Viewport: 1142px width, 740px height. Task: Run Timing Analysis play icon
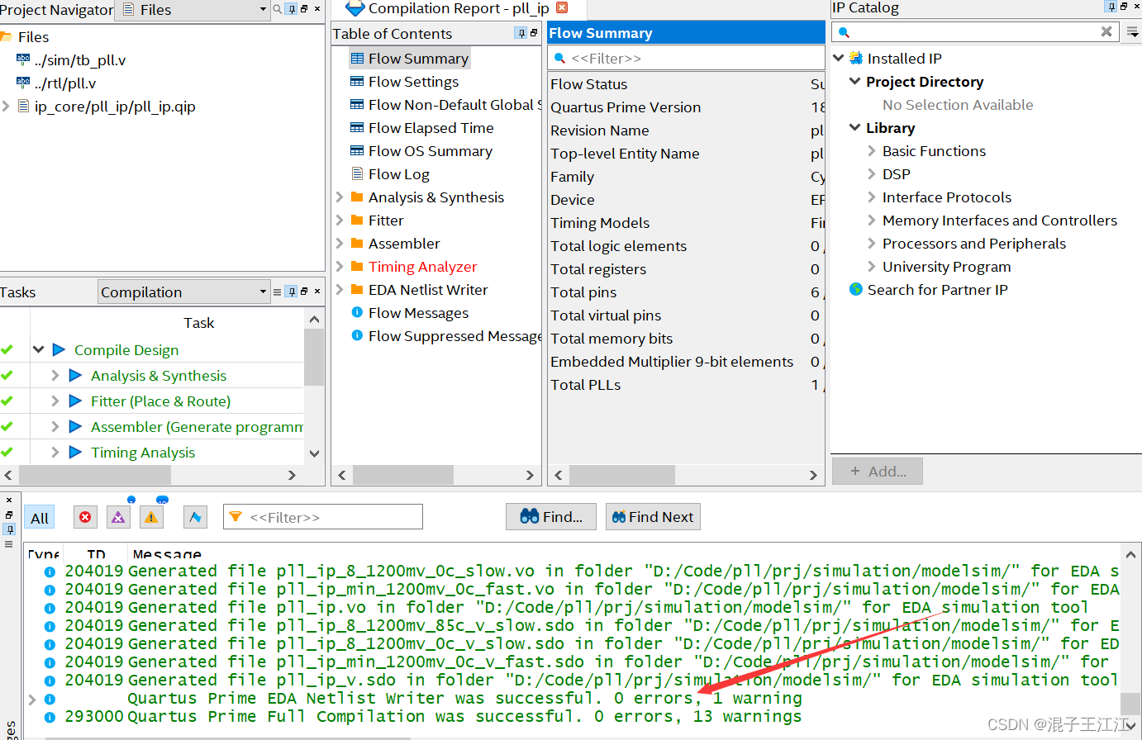tap(75, 452)
